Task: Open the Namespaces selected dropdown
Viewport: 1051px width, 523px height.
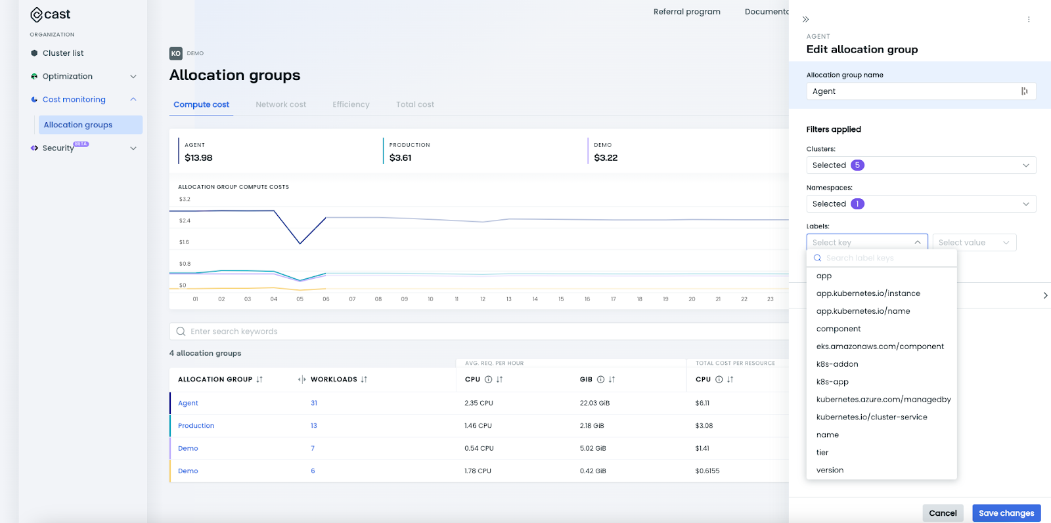Action: coord(921,204)
